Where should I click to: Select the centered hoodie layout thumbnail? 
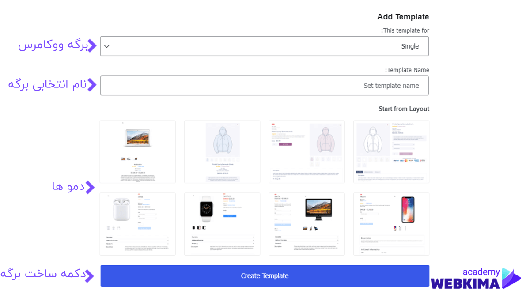tap(222, 152)
